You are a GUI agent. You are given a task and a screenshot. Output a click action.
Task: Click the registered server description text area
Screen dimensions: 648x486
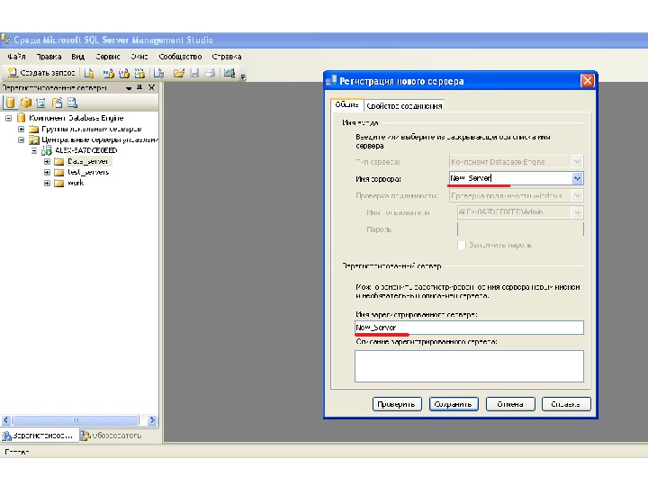click(469, 366)
